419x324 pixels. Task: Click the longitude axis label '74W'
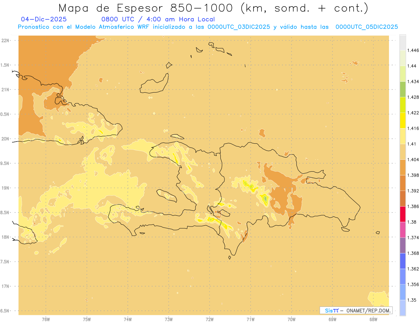(x=128, y=319)
